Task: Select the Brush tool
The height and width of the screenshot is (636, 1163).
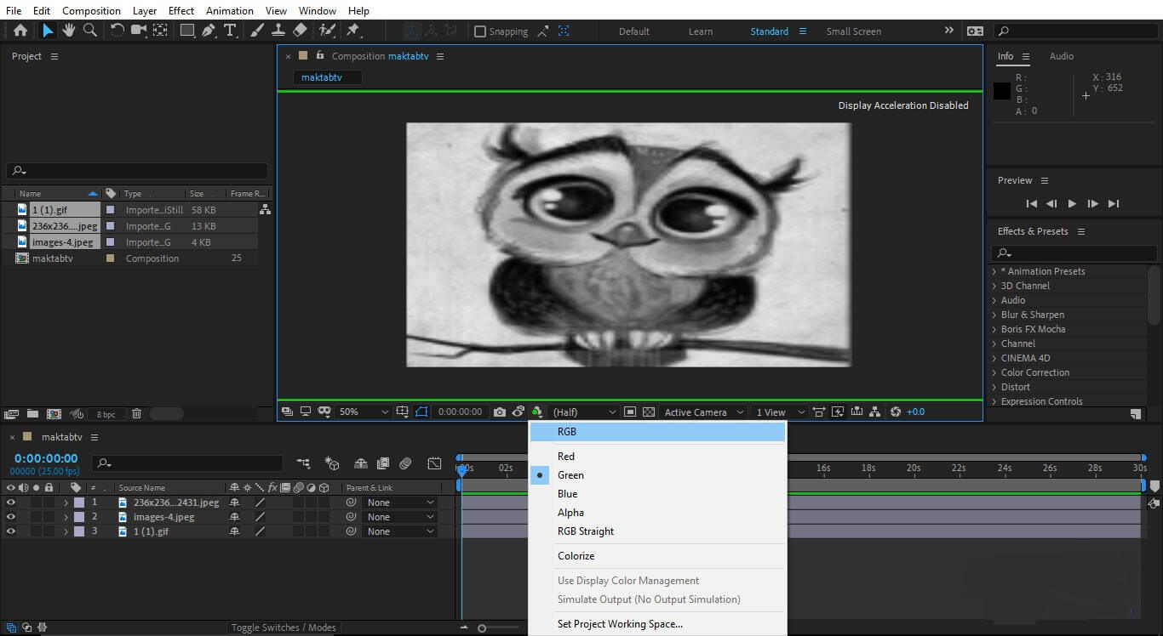Action: coord(257,31)
